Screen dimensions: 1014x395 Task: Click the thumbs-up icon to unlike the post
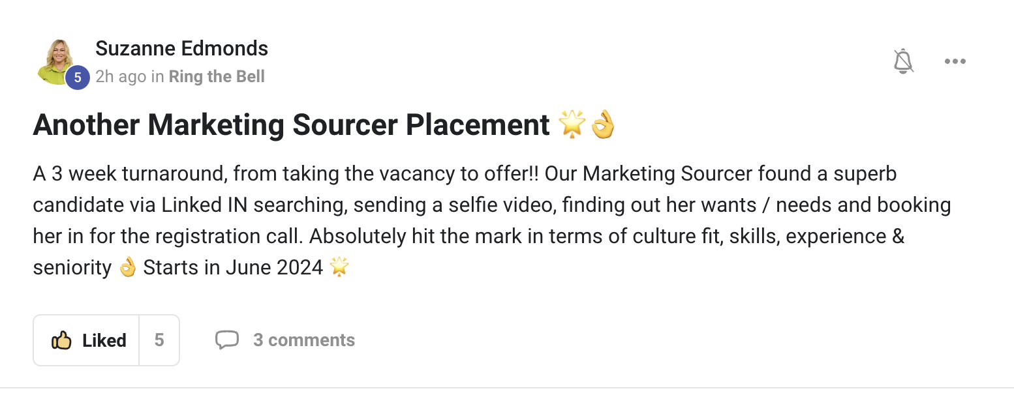tap(61, 340)
